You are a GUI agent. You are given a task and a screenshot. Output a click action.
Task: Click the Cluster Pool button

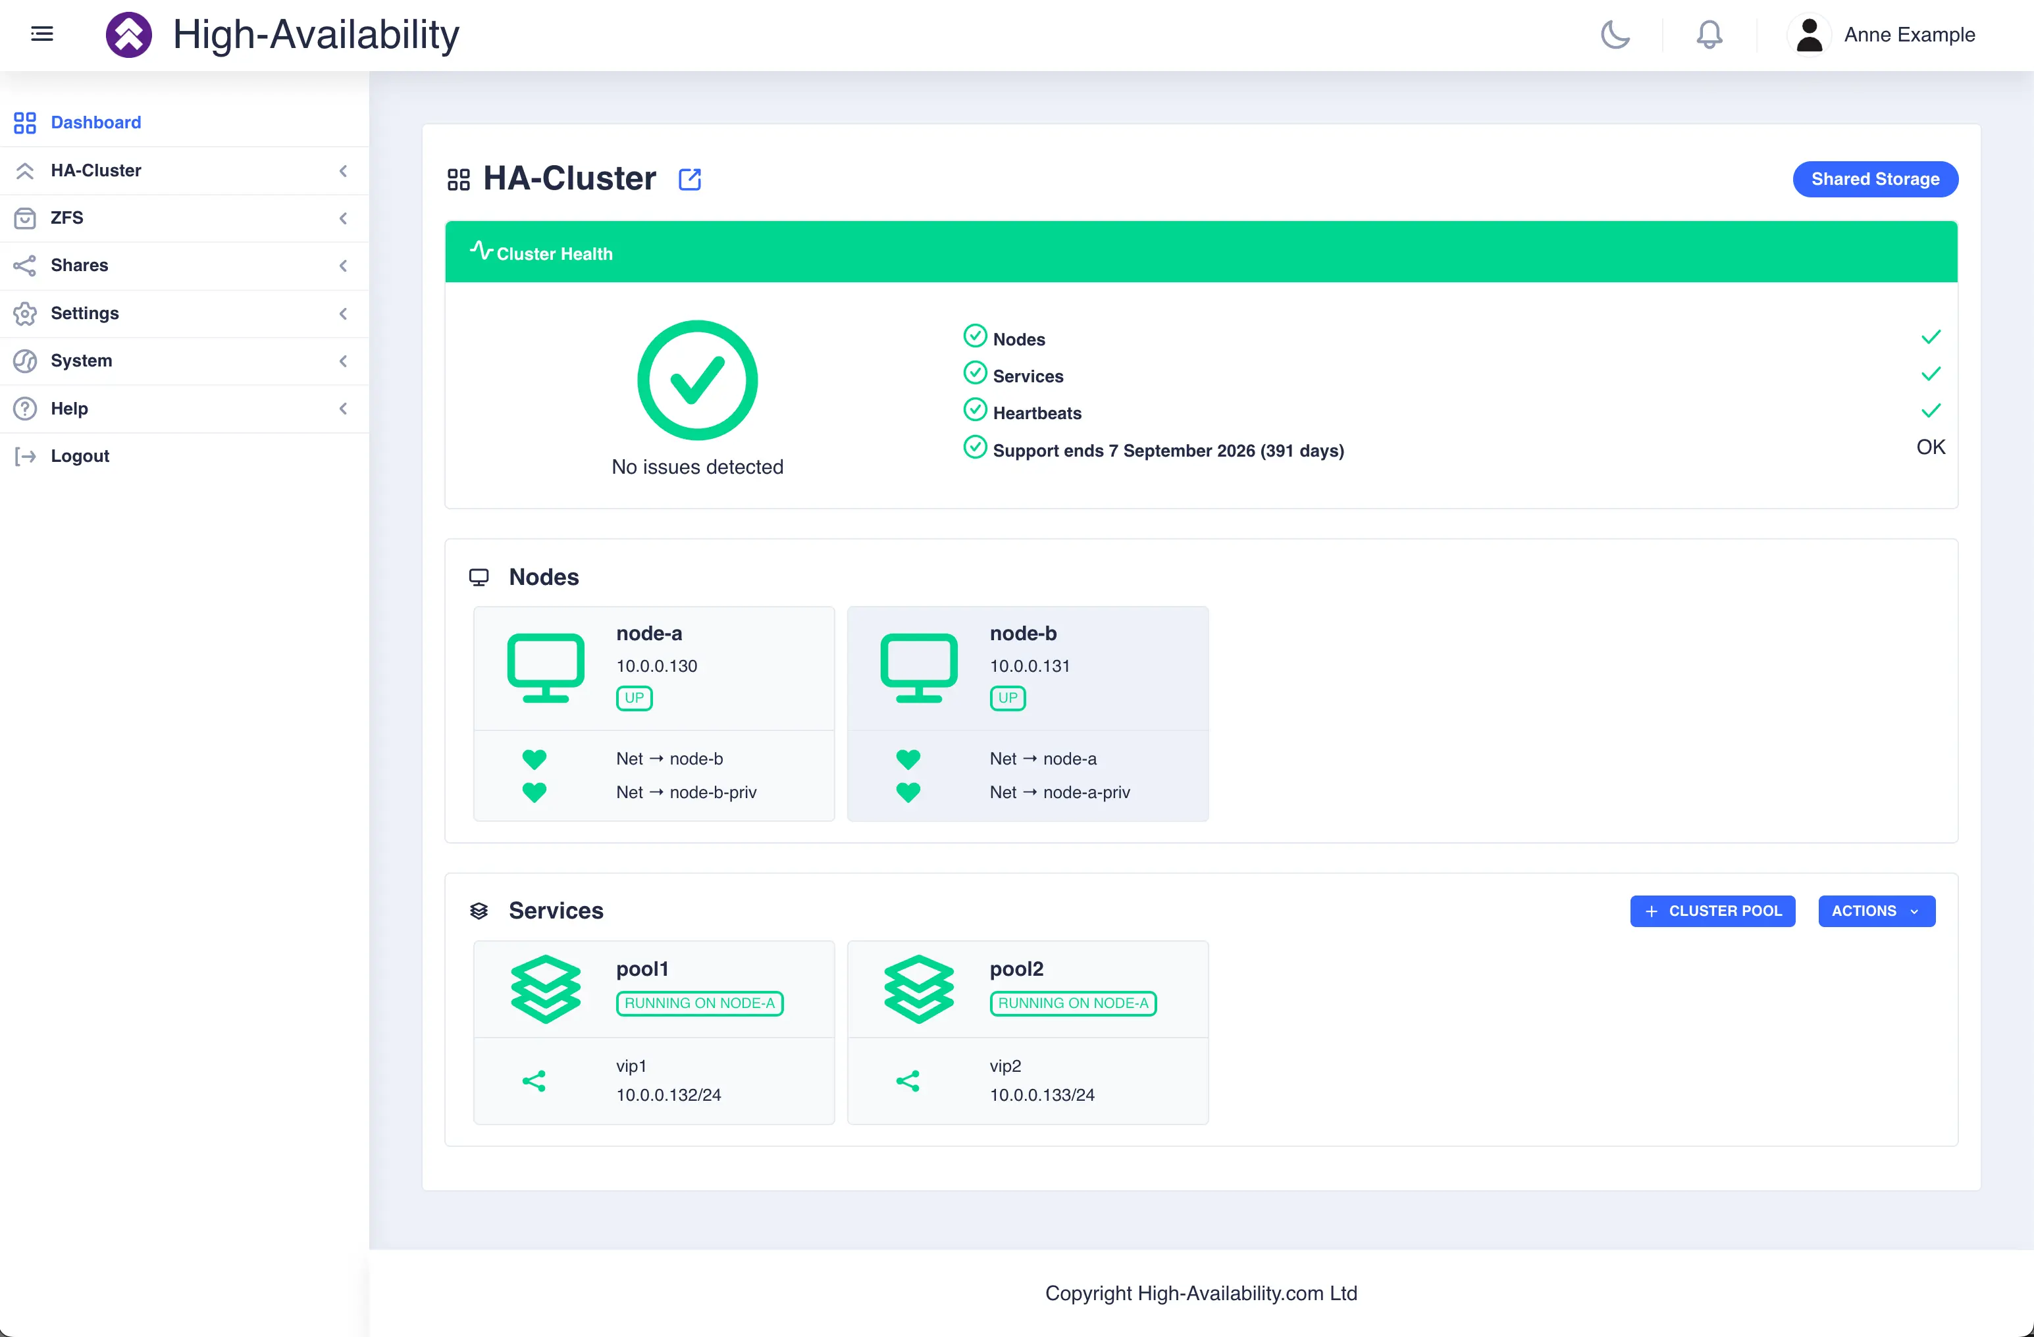point(1712,911)
